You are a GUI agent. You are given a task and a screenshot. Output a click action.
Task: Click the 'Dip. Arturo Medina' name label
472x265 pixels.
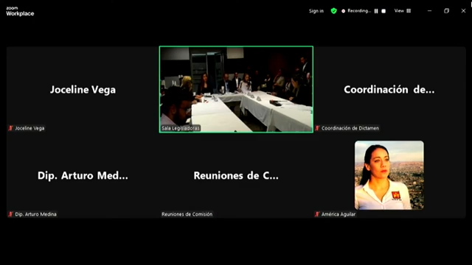[x=36, y=214]
